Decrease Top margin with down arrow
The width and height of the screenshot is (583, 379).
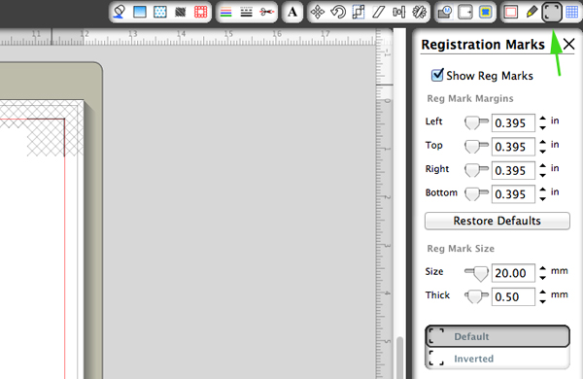[543, 152]
